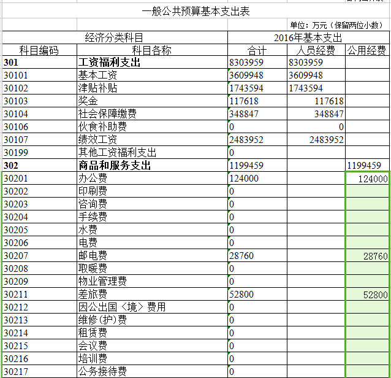
Task: Select the cell 印刷费
Action: [x=152, y=191]
